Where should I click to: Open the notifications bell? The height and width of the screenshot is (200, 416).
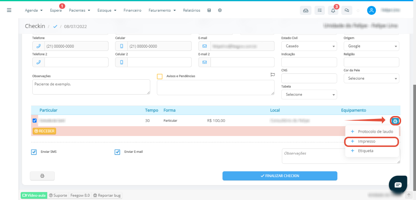[333, 10]
